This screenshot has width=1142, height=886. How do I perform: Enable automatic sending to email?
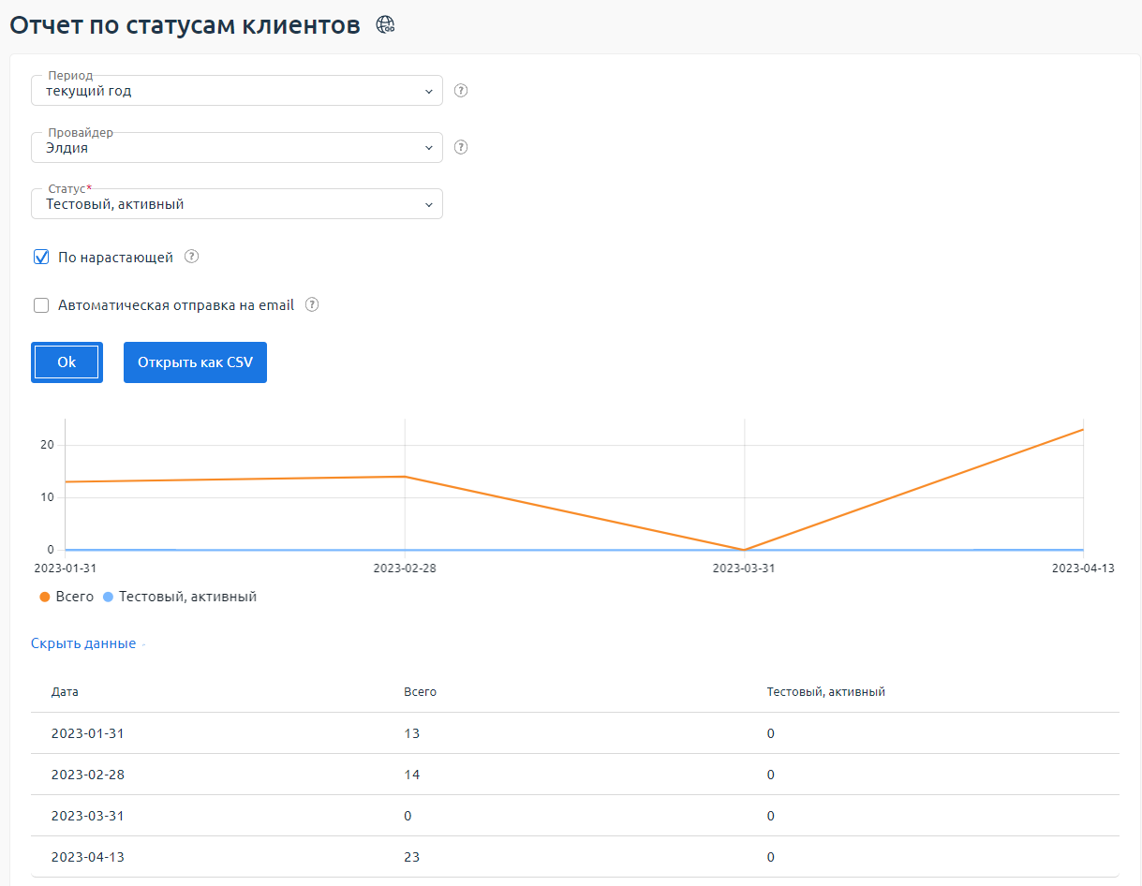(40, 304)
